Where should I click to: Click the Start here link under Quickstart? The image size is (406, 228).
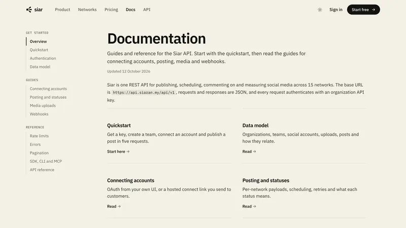coord(118,151)
